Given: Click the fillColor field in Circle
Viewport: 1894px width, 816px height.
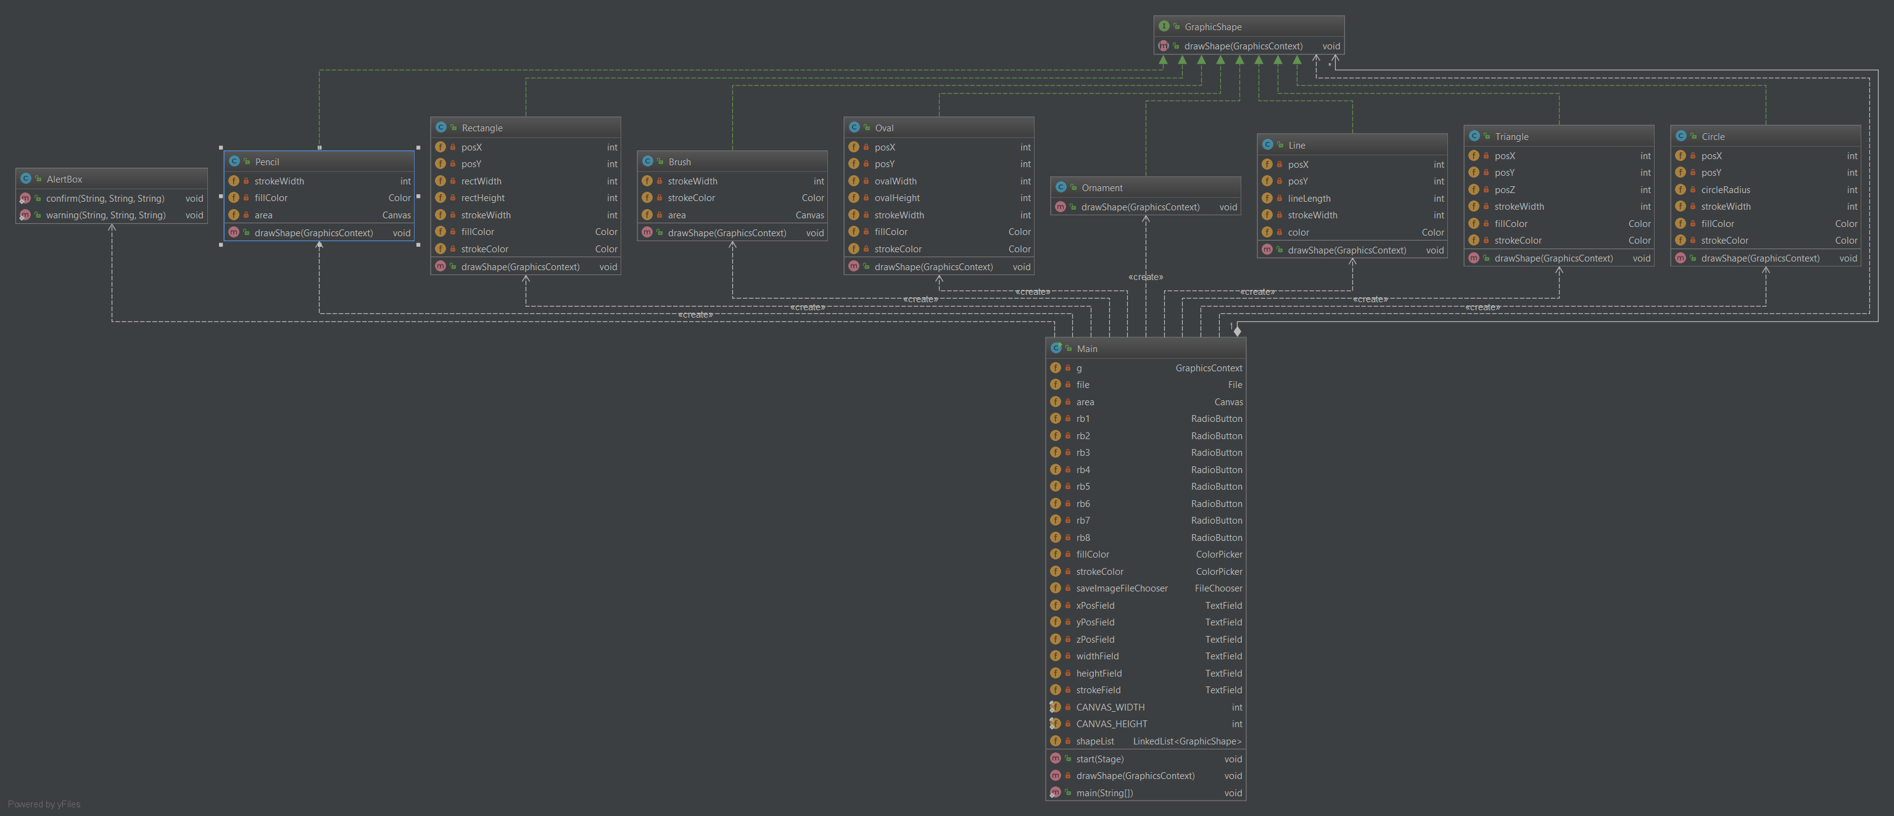Looking at the screenshot, I should tap(1765, 223).
